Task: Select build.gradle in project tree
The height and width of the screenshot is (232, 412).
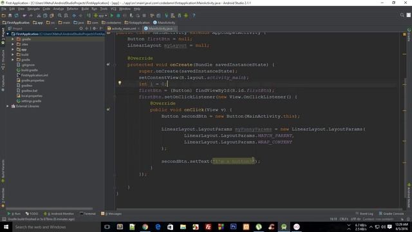Action: coord(27,70)
